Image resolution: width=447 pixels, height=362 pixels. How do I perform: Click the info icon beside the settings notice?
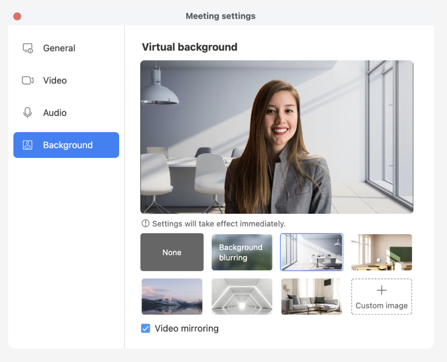pyautogui.click(x=145, y=224)
